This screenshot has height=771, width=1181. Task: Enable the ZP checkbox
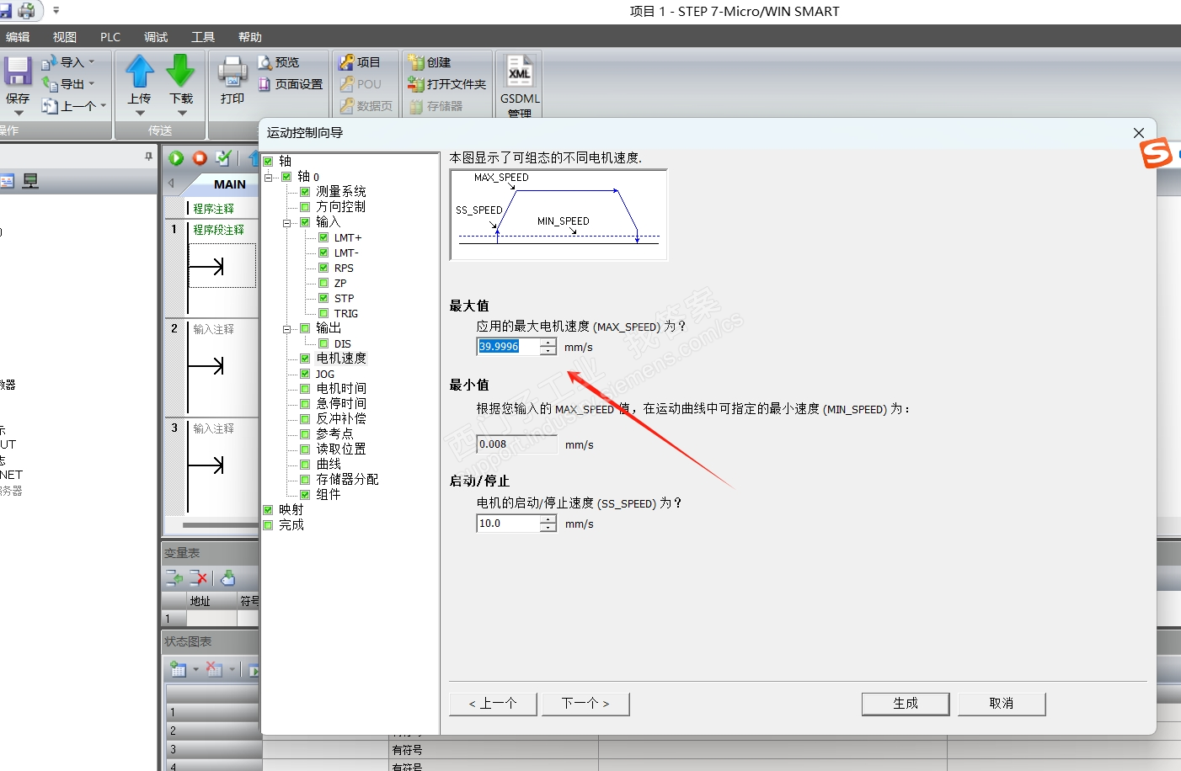(x=323, y=283)
